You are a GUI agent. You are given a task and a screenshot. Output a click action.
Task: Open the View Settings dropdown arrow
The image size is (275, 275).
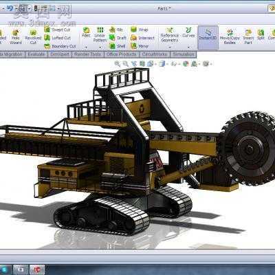point(210,64)
